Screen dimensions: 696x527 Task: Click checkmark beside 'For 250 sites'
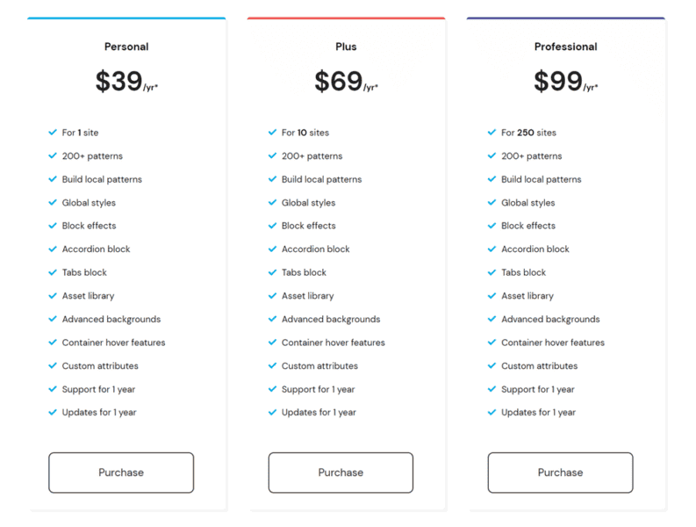[492, 133]
